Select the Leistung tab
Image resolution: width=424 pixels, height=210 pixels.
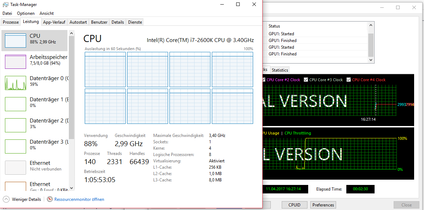coord(31,22)
